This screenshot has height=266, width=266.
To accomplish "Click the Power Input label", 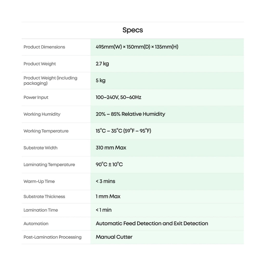I will [x=36, y=97].
